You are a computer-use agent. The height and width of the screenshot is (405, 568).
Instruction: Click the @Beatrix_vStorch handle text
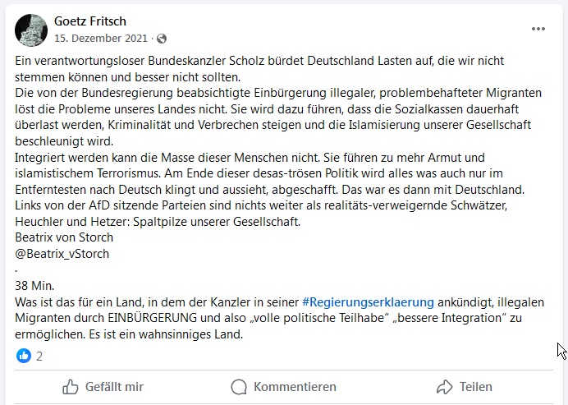coord(62,253)
